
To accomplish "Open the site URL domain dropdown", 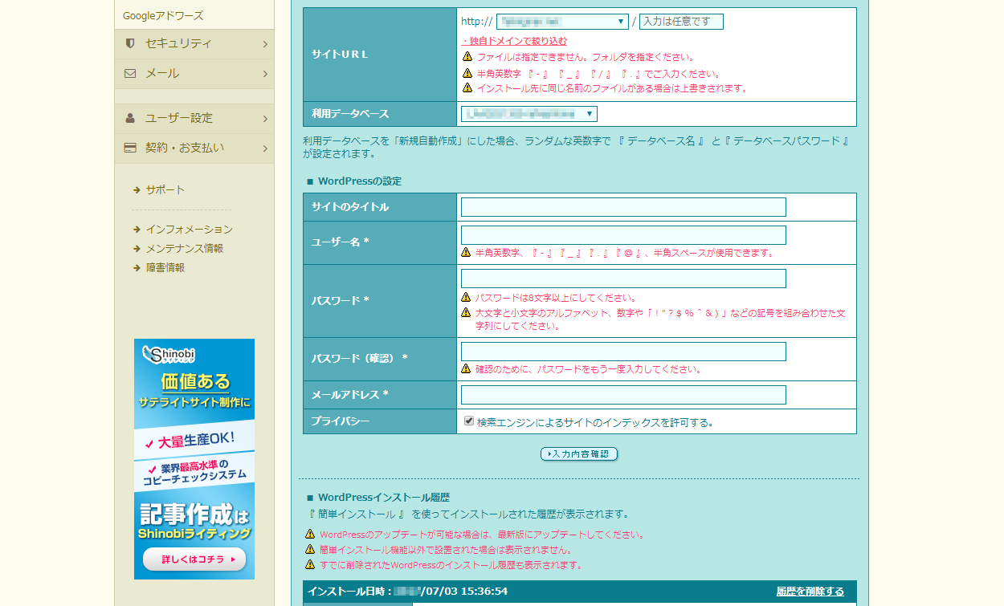I will click(562, 22).
